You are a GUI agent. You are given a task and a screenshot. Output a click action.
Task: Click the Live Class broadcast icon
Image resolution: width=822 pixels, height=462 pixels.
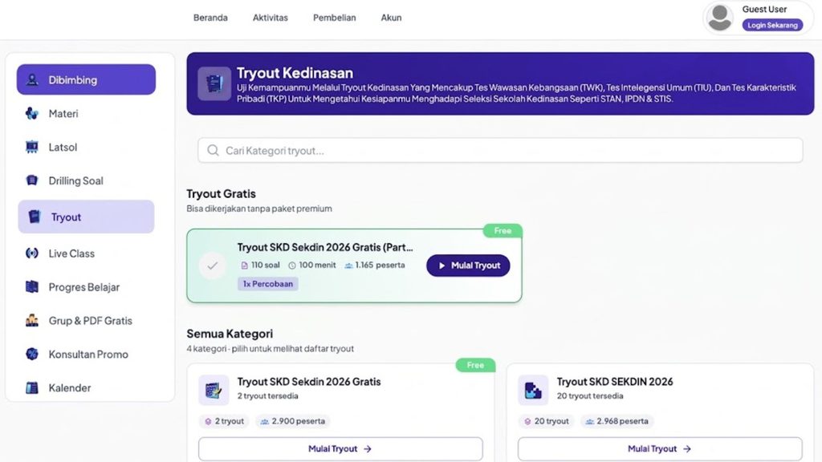(32, 253)
